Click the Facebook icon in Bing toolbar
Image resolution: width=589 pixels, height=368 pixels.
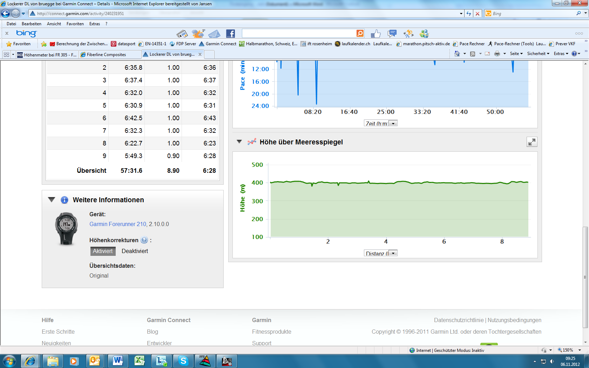230,34
